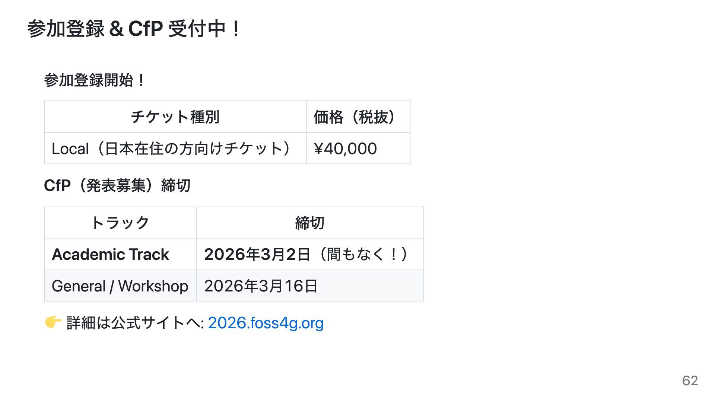Select the Academic Track cell
Screen dimensions: 715x402
click(110, 255)
